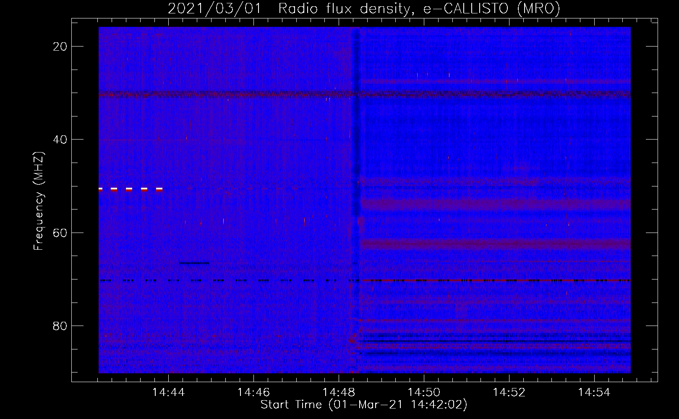
Task: Click the 14:50 time tick label
Action: point(424,393)
